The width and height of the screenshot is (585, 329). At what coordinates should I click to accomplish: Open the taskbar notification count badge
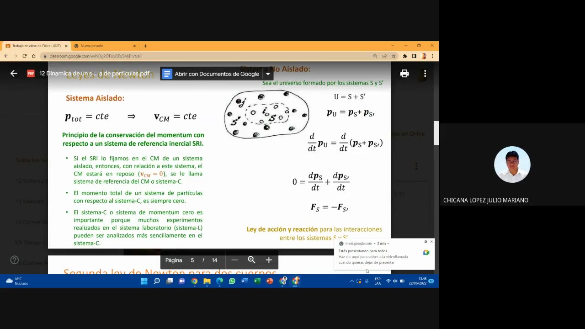[431, 281]
